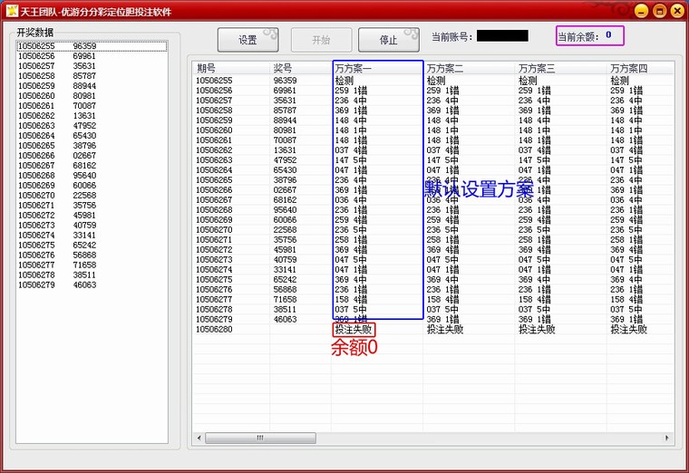Click the blacked-out 当前账号 account field
The image size is (689, 473).
501,36
